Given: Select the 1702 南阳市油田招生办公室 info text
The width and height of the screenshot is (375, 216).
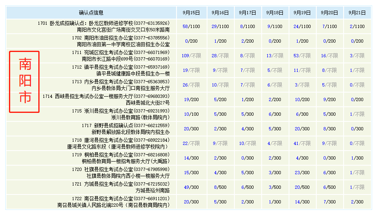Looking at the screenshot, I should (121, 41).
